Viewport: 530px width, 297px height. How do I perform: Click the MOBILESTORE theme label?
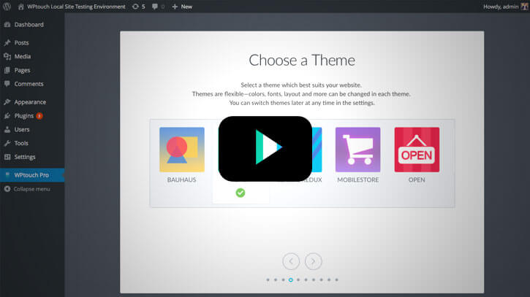point(358,180)
